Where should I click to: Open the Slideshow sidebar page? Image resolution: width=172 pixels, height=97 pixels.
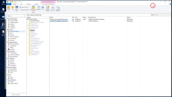[x=13, y=64]
